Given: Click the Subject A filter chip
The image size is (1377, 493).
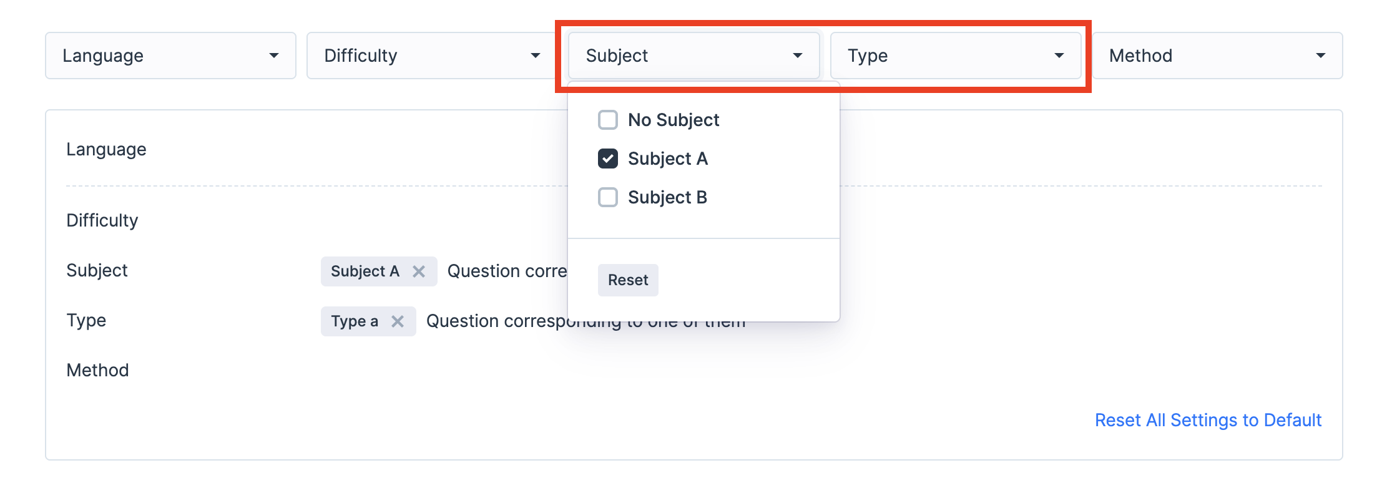Looking at the screenshot, I should click(x=365, y=271).
